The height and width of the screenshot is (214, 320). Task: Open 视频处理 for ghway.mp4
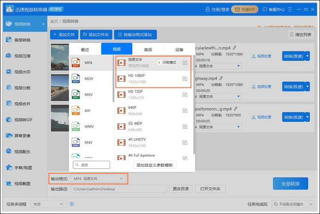(x=262, y=87)
